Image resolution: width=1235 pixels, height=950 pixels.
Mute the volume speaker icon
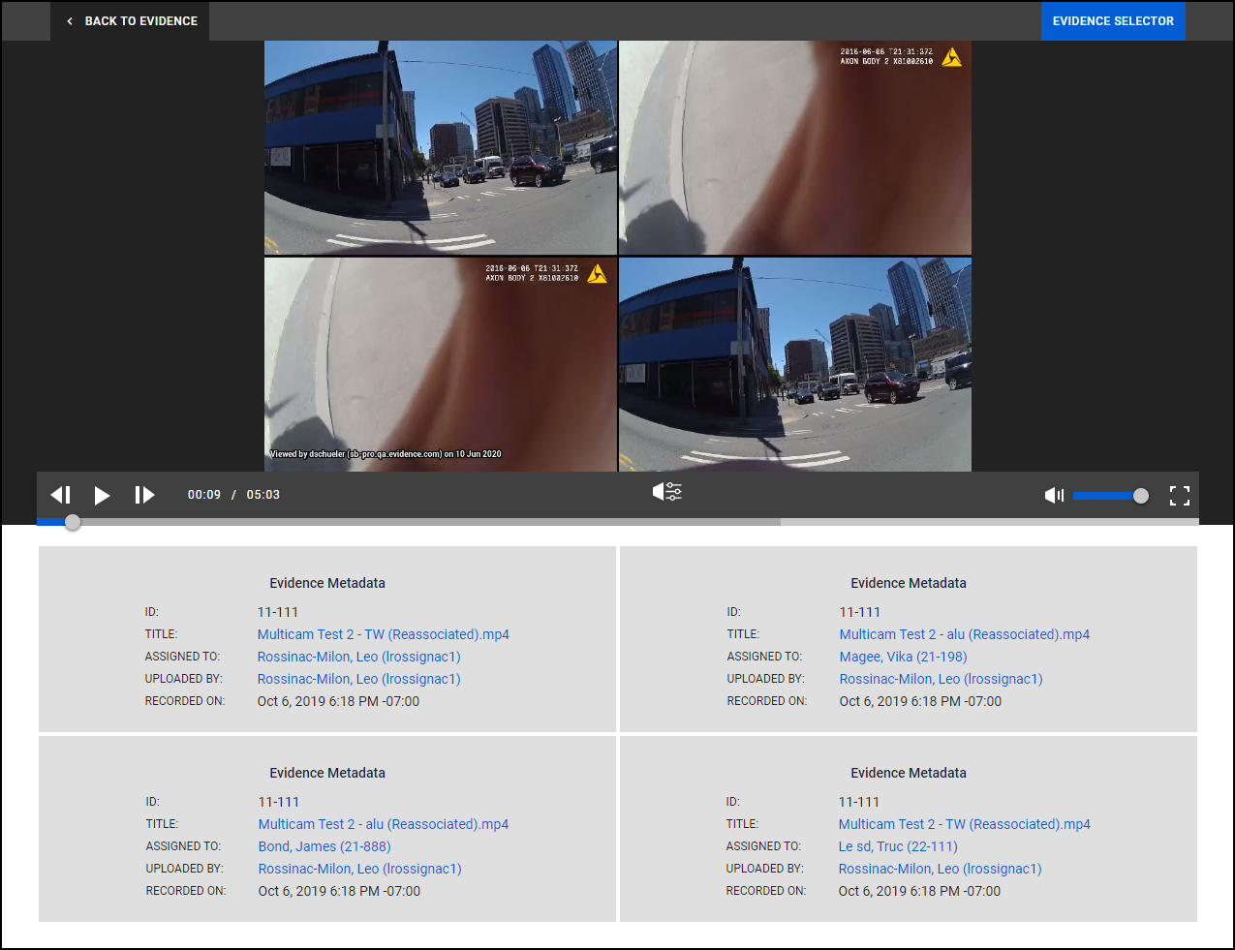[1054, 495]
